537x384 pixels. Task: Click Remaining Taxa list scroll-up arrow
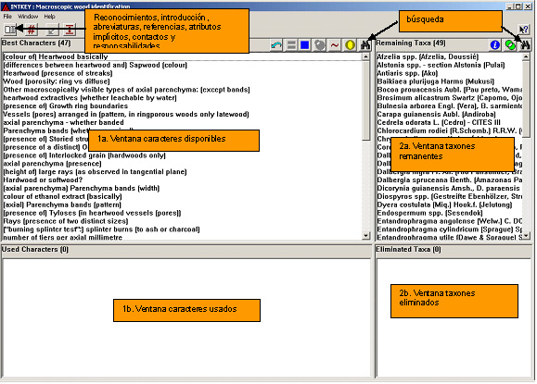(x=527, y=57)
